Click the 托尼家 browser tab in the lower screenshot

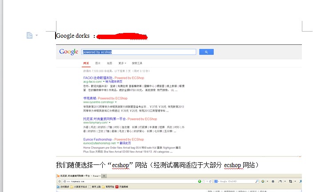pos(79,176)
